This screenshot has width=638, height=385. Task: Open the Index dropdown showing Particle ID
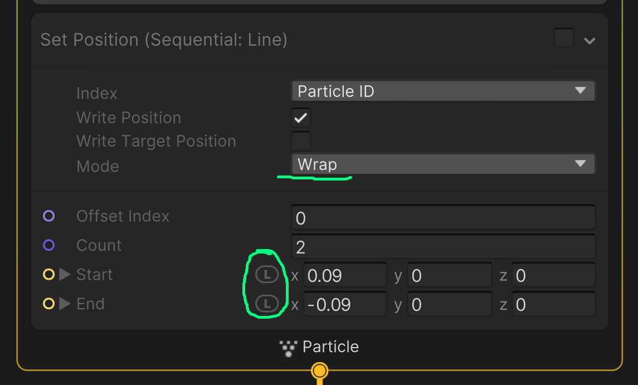click(443, 91)
